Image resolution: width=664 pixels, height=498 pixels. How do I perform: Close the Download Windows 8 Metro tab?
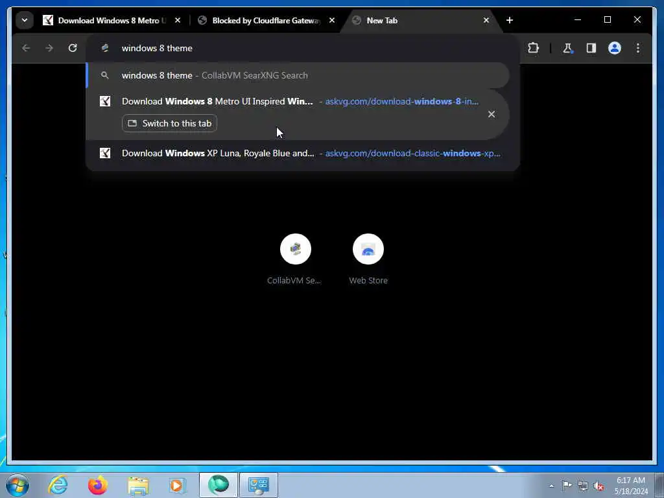178,20
